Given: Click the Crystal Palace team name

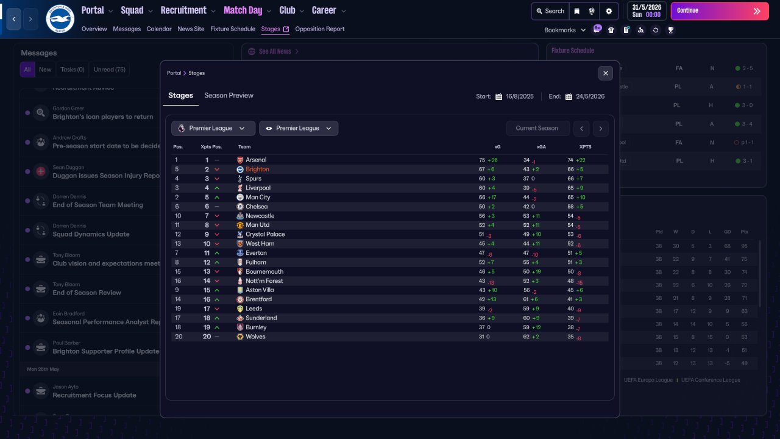Looking at the screenshot, I should pos(265,234).
